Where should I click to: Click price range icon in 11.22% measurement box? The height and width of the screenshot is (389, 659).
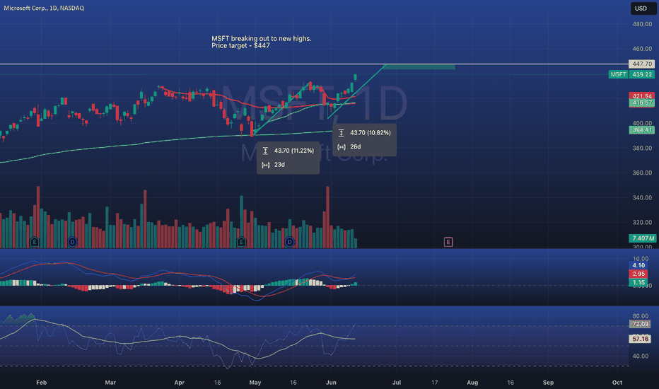pyautogui.click(x=265, y=151)
